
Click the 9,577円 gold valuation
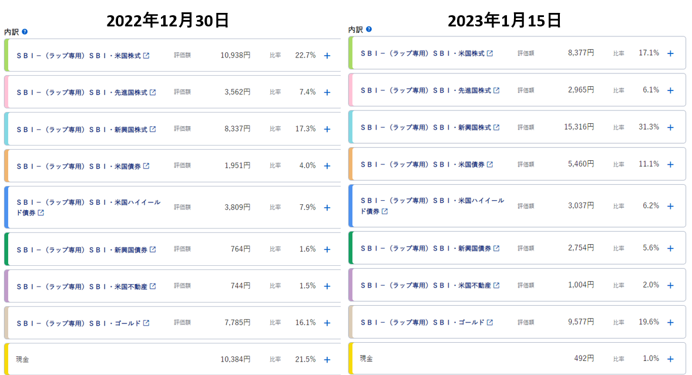tap(581, 322)
